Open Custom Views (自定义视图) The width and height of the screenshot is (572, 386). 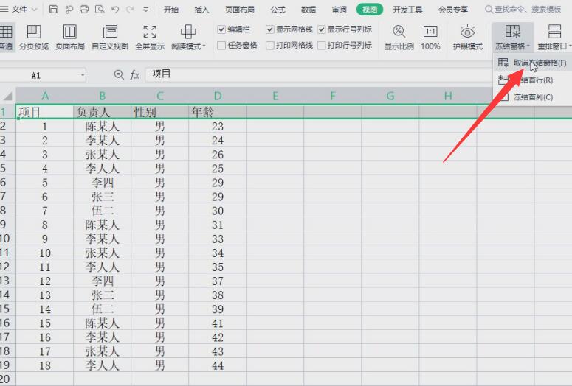(110, 37)
